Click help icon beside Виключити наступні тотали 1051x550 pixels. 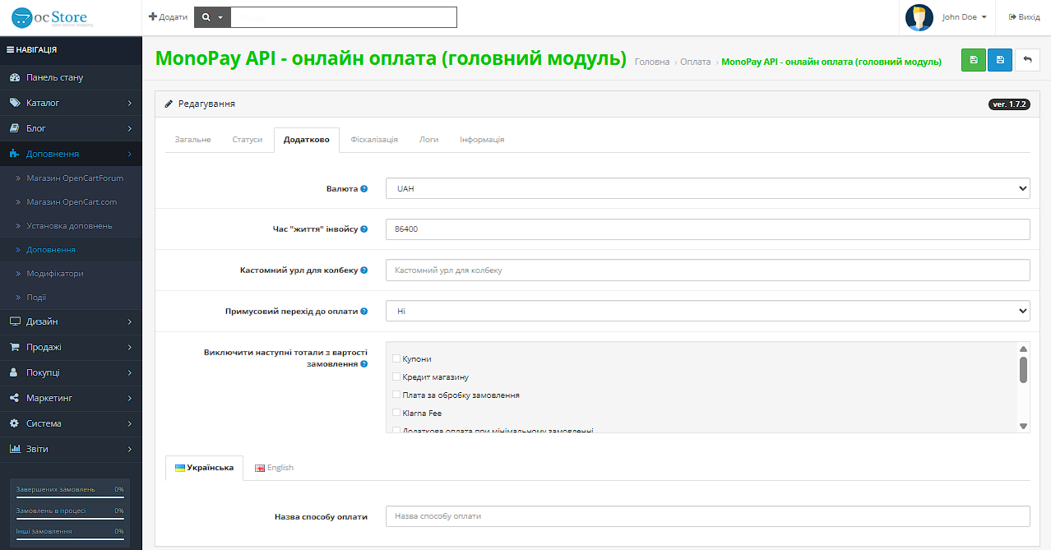click(364, 364)
